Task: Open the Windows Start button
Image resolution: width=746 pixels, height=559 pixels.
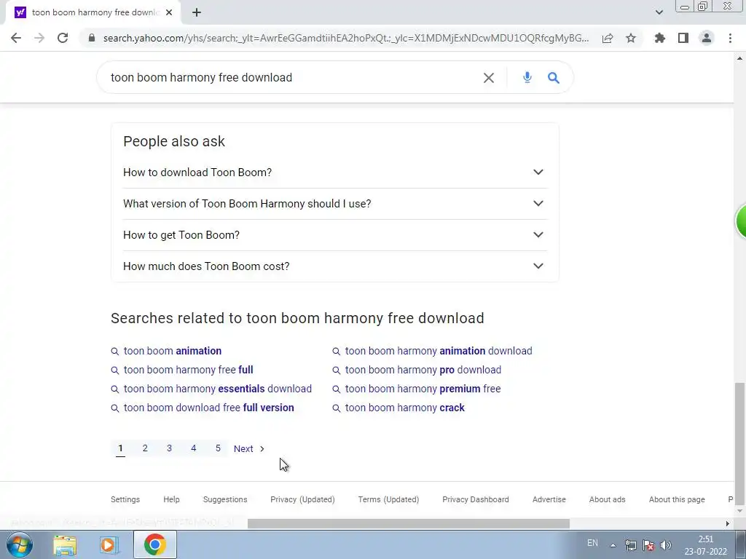Action: [x=20, y=544]
